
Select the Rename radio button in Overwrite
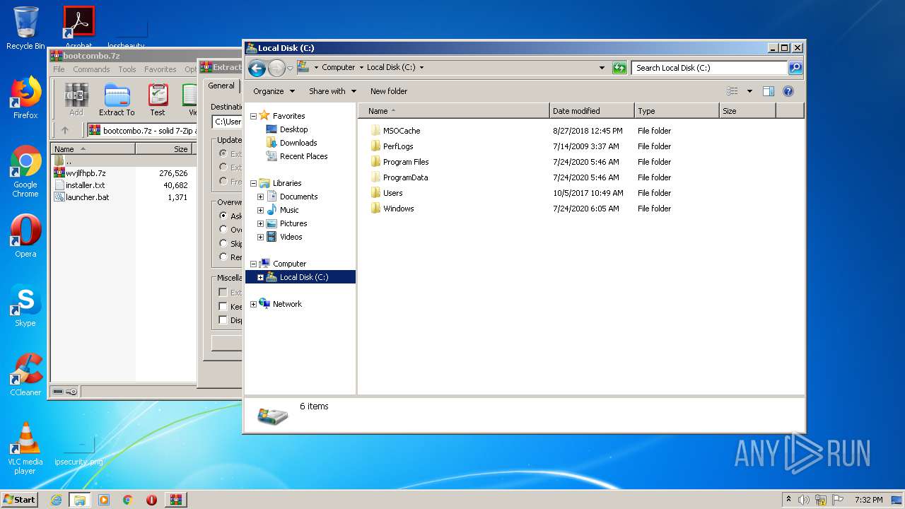(x=223, y=257)
